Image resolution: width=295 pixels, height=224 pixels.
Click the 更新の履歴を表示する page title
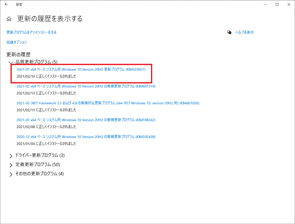pyautogui.click(x=50, y=19)
